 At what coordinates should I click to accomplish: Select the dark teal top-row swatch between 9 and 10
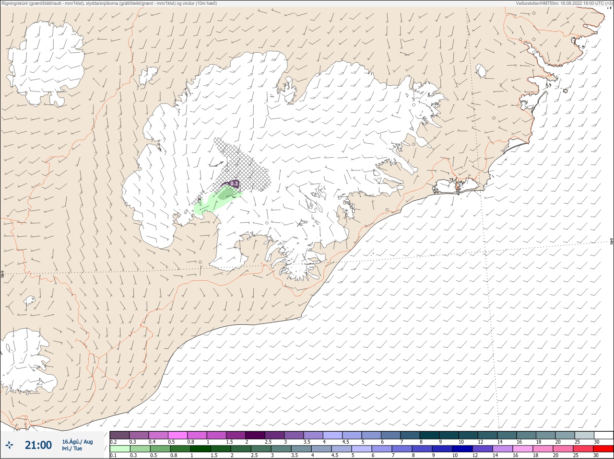(x=449, y=435)
